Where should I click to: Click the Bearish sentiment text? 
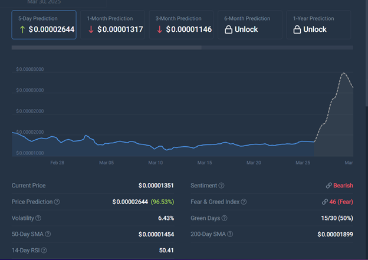point(343,186)
